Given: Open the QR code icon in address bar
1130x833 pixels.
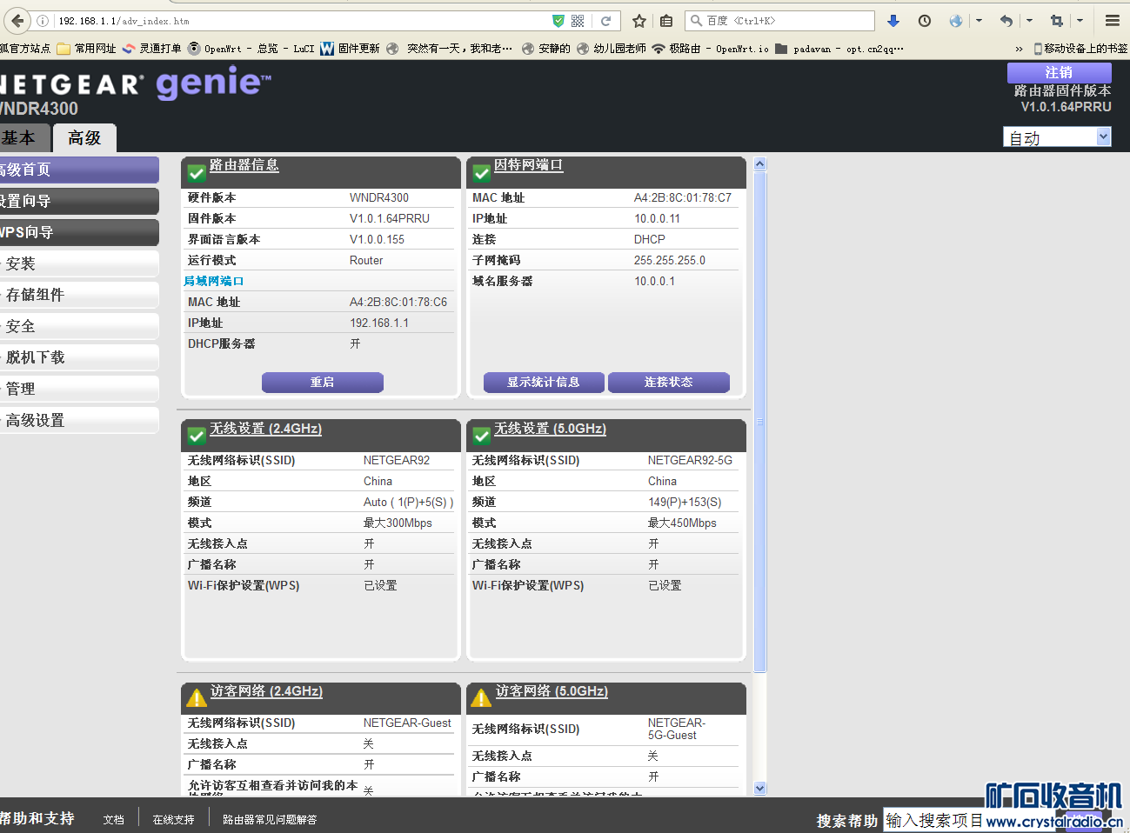Looking at the screenshot, I should 578,21.
